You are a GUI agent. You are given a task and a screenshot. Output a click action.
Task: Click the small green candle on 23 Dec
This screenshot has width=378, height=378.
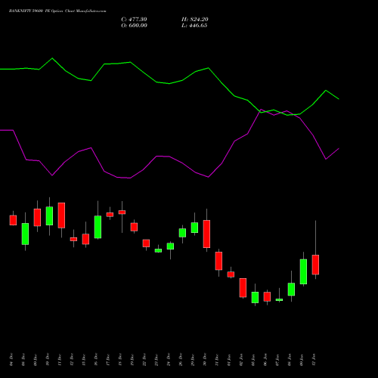pos(158,250)
